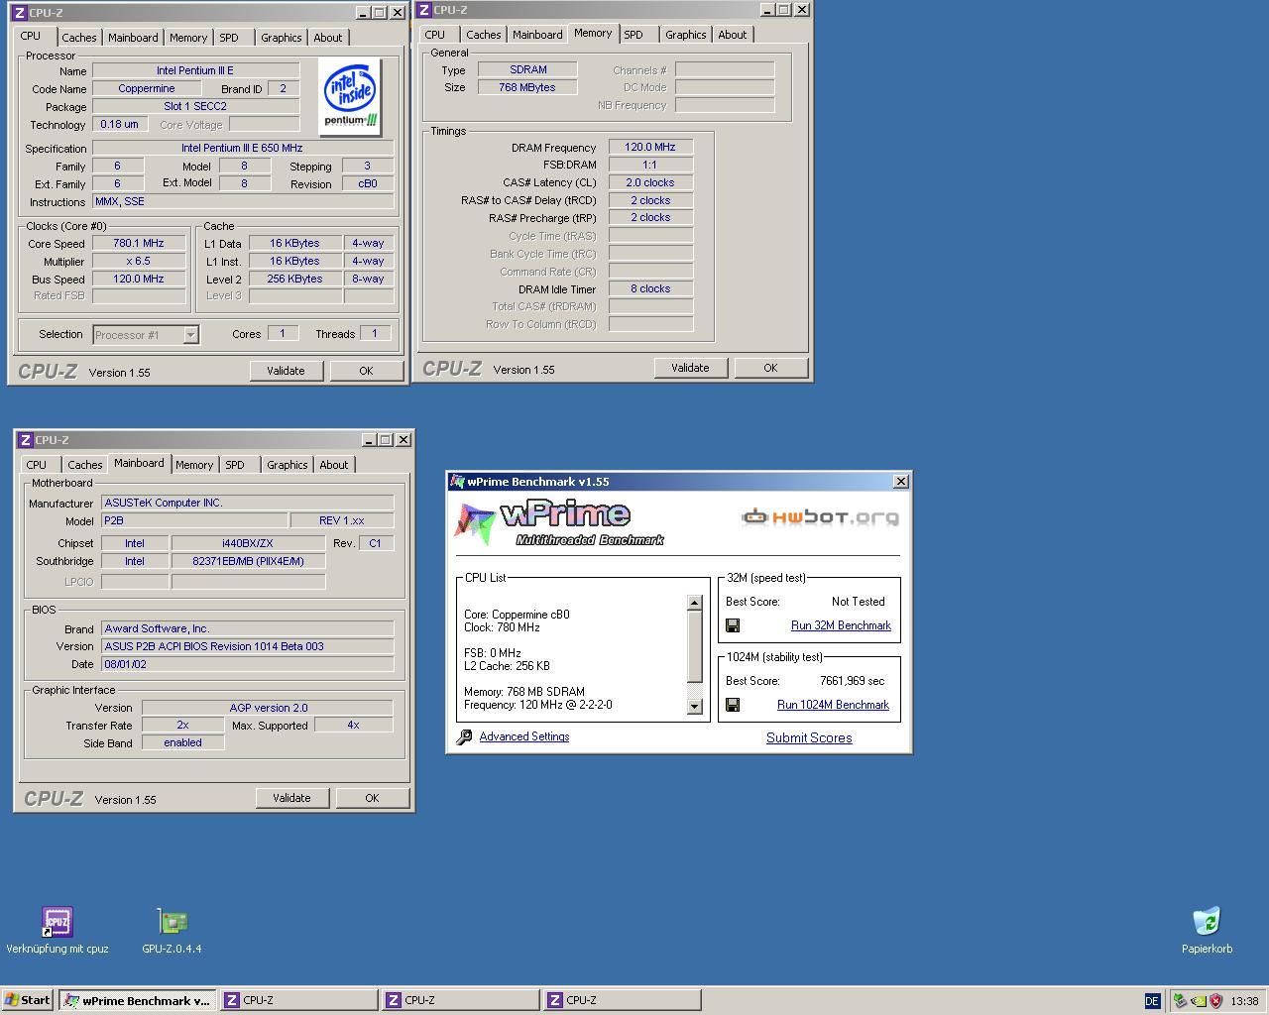
Task: Open the CPU-Z shortcut desktop icon
Action: point(57,922)
